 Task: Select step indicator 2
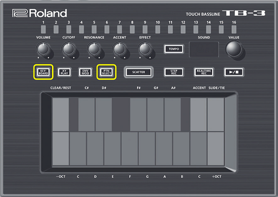56,29
